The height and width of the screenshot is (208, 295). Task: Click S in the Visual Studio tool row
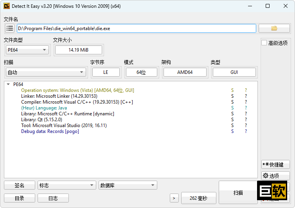click(232, 125)
